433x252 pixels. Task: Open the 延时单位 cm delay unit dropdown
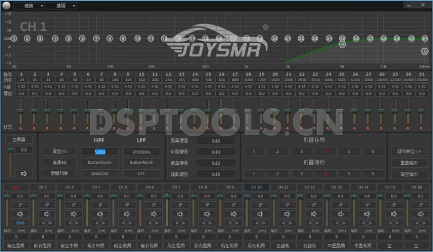click(409, 151)
